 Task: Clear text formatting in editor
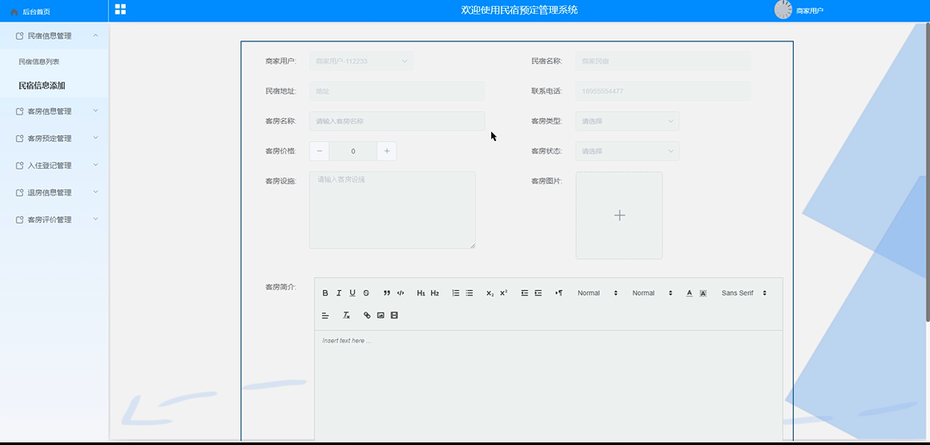[346, 315]
